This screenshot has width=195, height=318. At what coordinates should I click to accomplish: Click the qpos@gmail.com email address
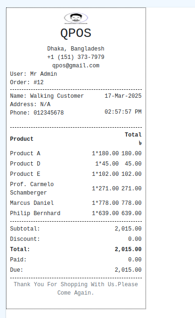tap(76, 65)
